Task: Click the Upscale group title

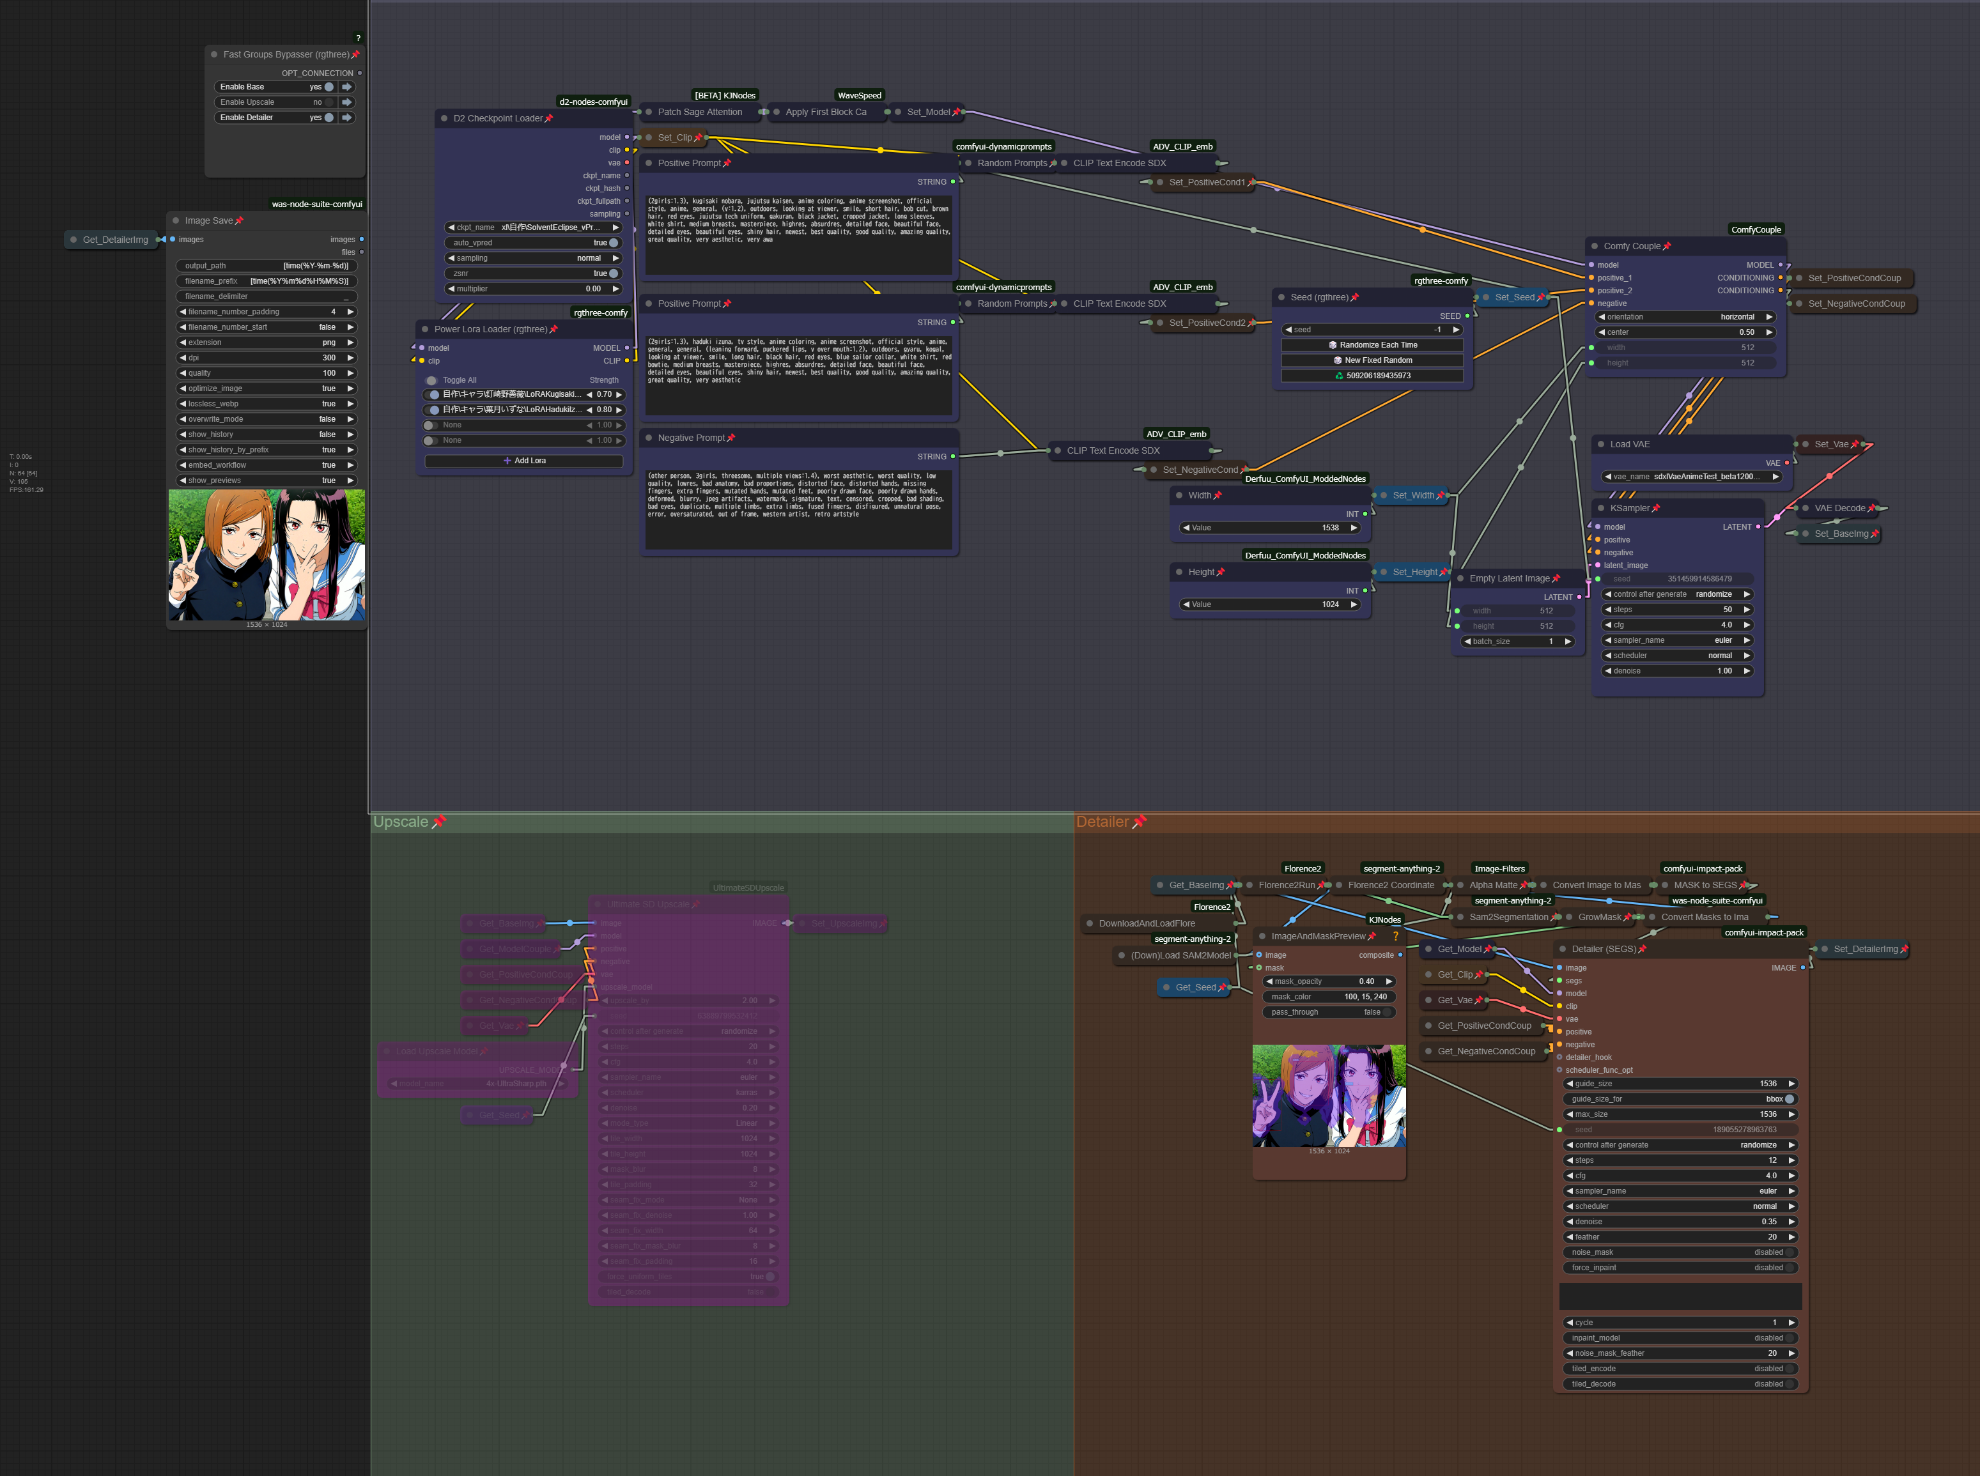Action: [x=400, y=822]
